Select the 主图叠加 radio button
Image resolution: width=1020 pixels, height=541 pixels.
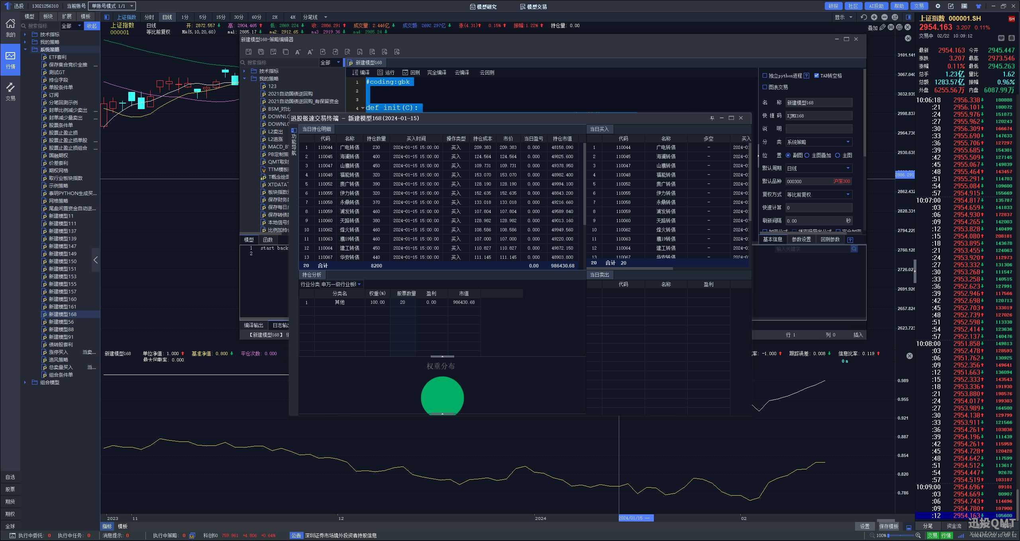point(807,155)
